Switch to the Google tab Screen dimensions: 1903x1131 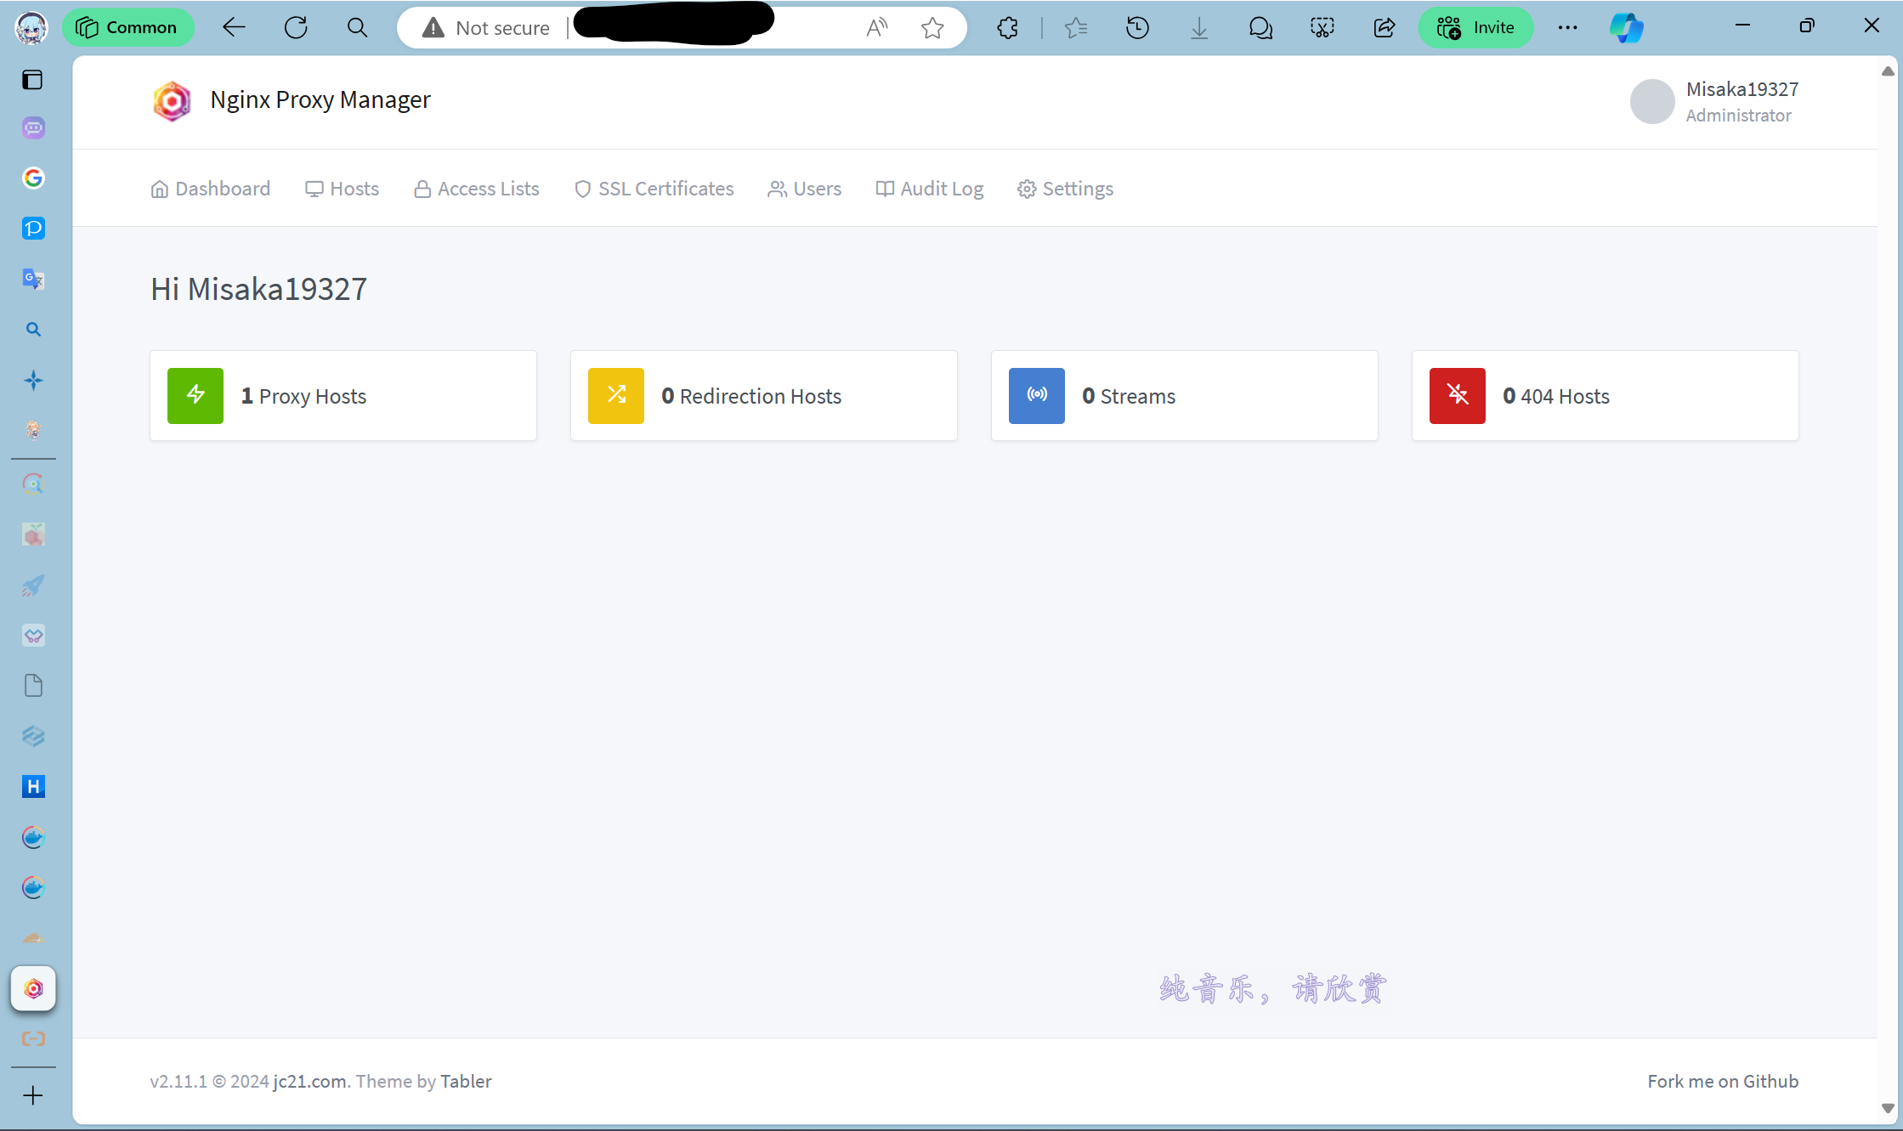tap(33, 178)
